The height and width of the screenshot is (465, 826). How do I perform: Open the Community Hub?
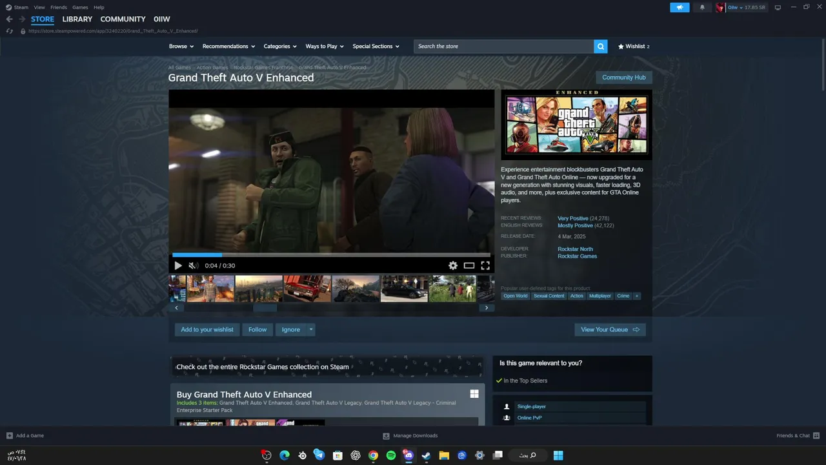coord(623,77)
